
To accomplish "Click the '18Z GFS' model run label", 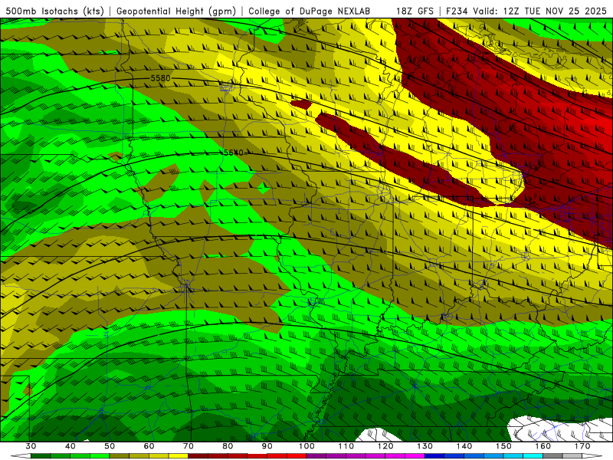I will (x=415, y=11).
